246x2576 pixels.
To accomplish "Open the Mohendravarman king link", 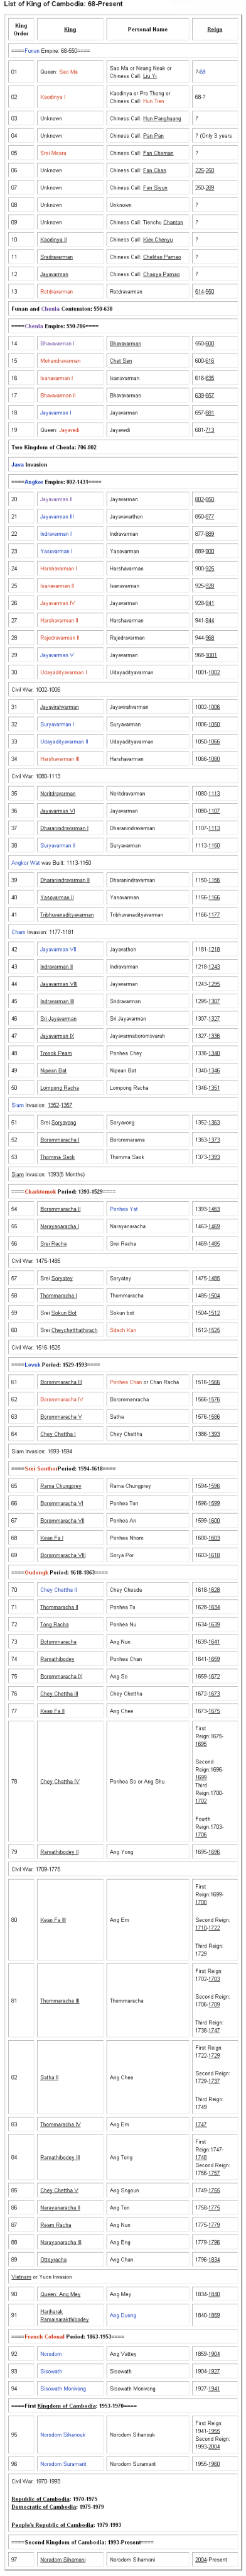I will (x=61, y=360).
